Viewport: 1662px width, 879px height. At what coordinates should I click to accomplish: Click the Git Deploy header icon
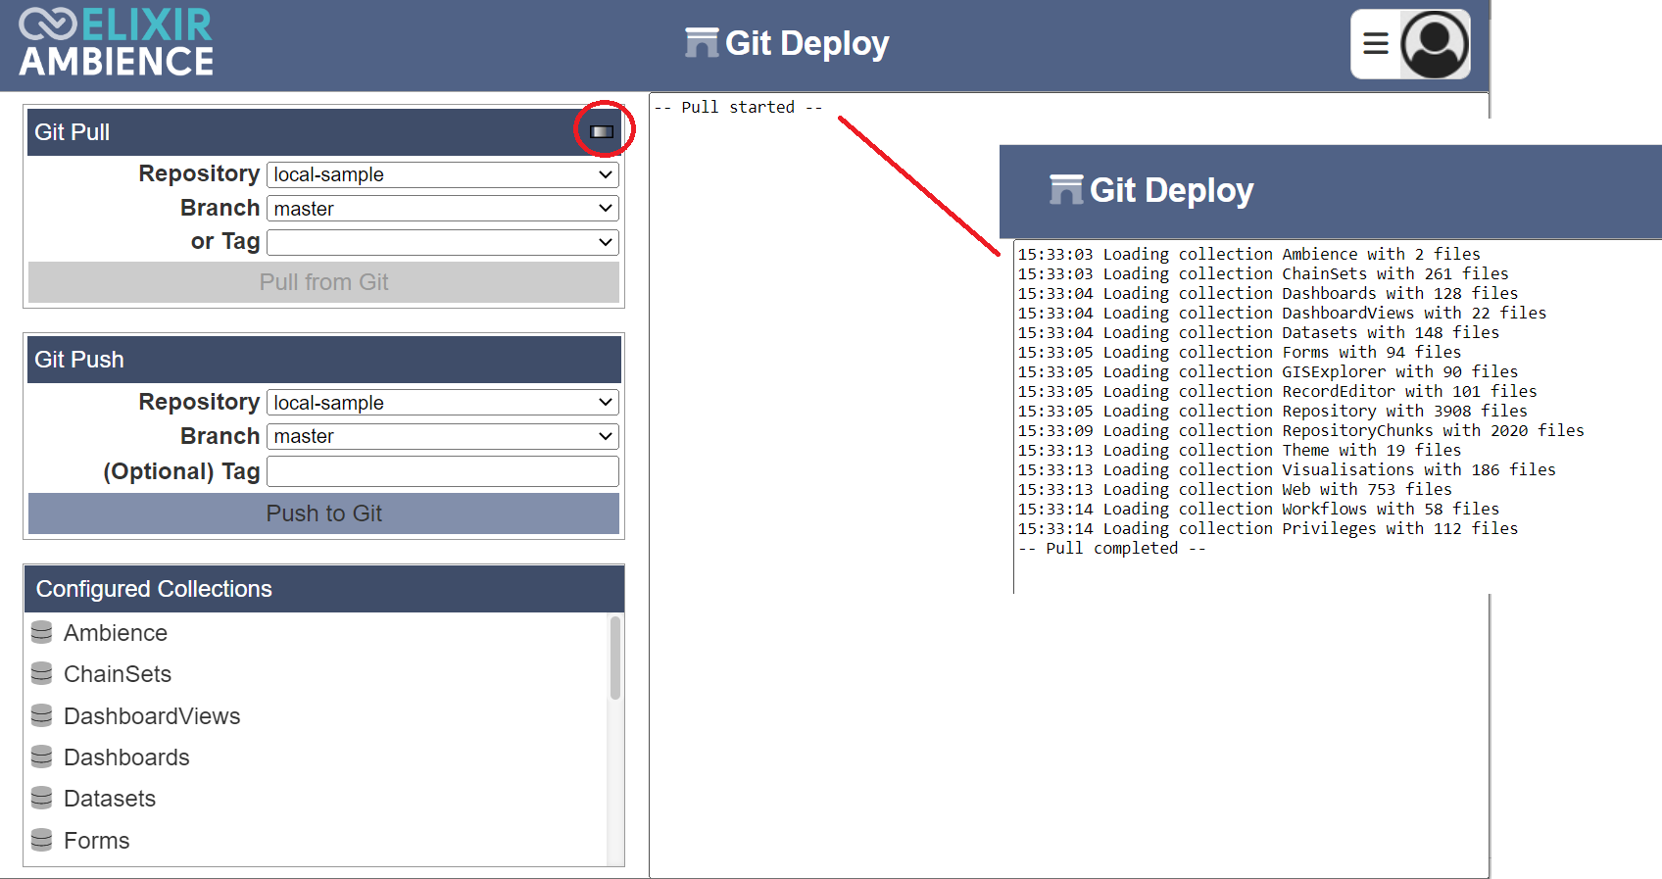pyautogui.click(x=702, y=43)
